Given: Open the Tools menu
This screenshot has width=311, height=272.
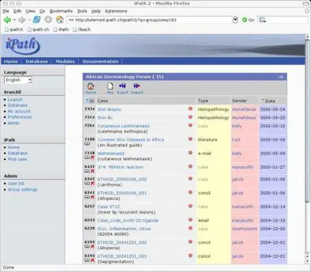Looking at the screenshot, I should [82, 11].
